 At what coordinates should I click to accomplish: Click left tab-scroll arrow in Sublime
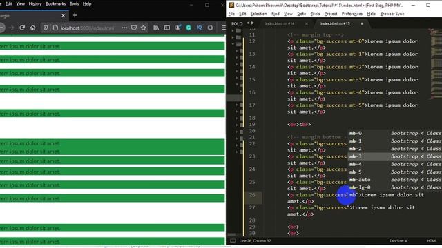[x=249, y=23]
